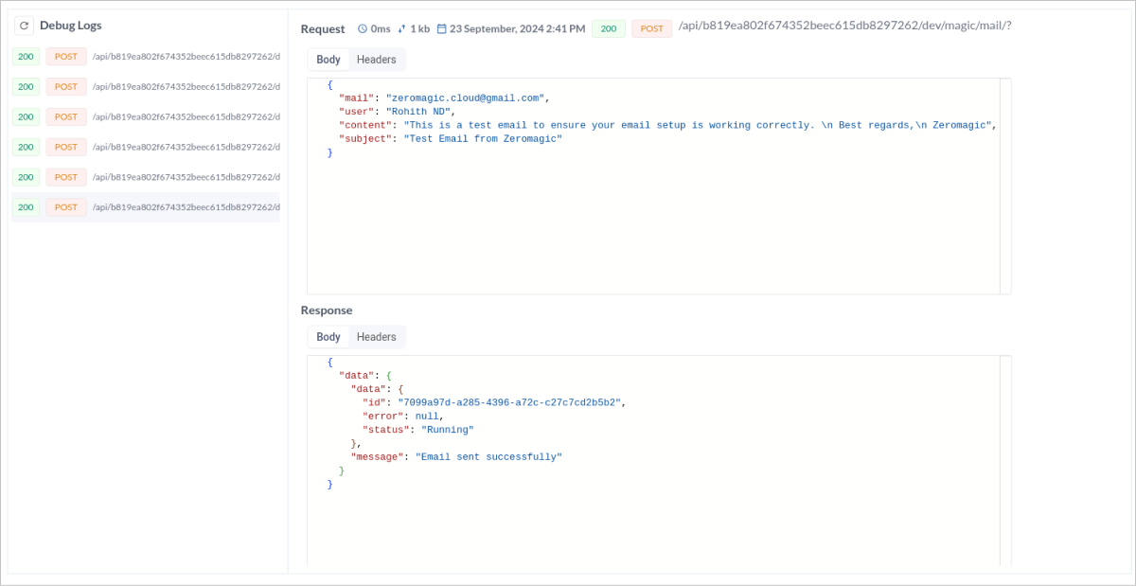Click the green 200 status badge near Request

[x=609, y=29]
